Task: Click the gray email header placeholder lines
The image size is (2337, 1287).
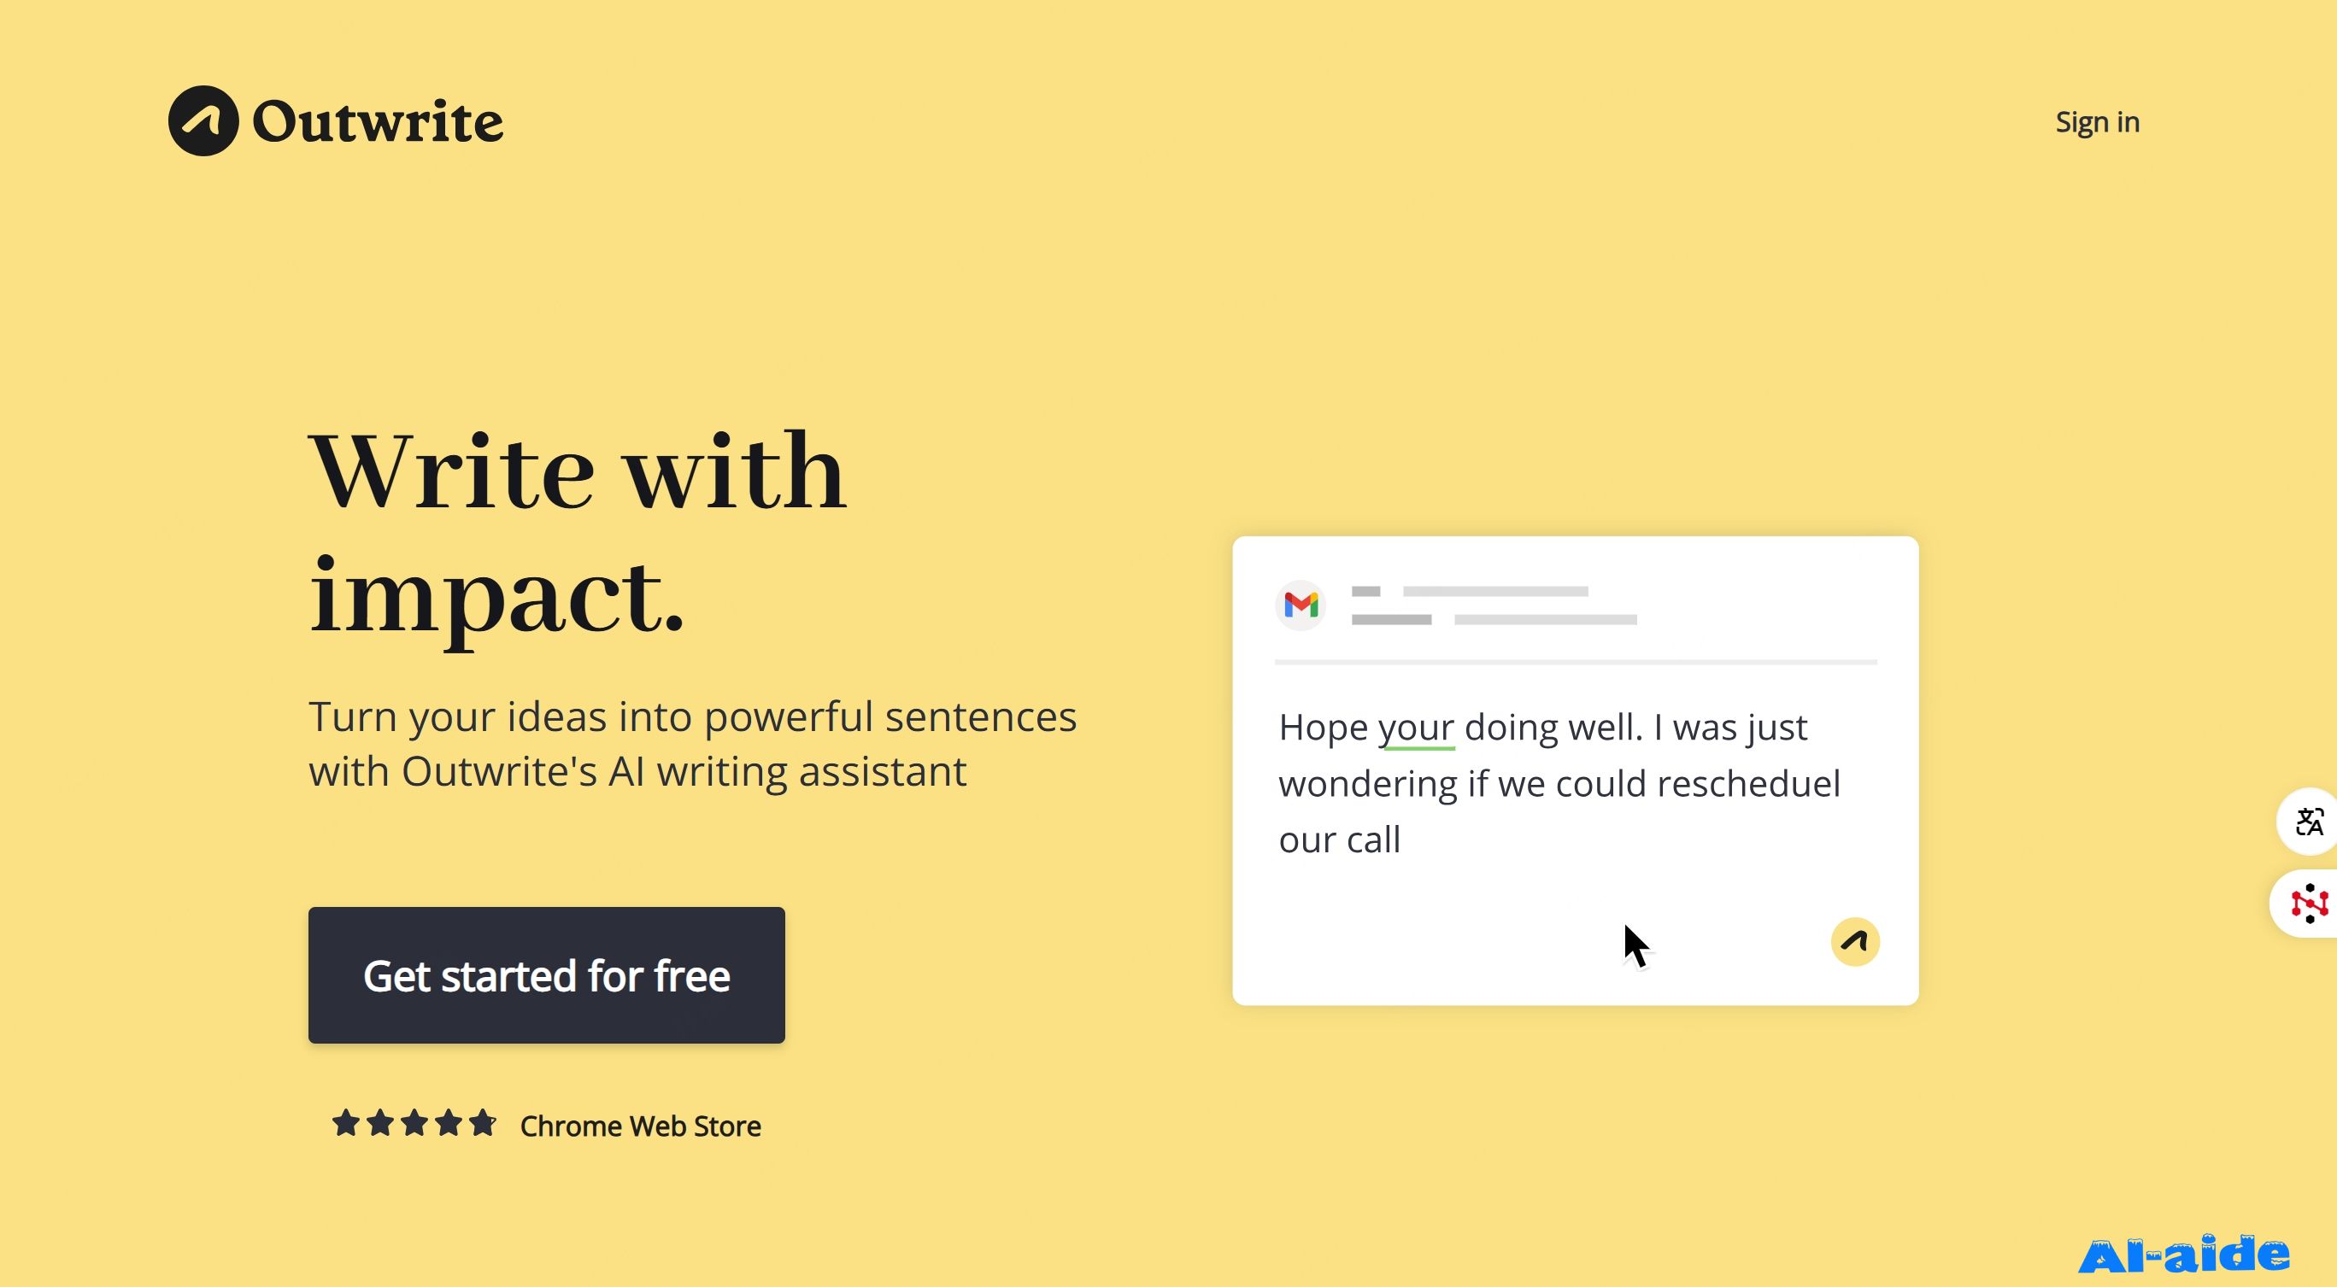Action: coord(1494,605)
